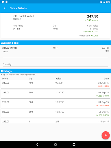Tap the Averaging Tool section header
This screenshot has height=148, width=111.
(x=55, y=43)
